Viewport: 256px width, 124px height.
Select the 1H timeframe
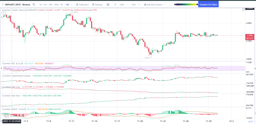point(61,4)
